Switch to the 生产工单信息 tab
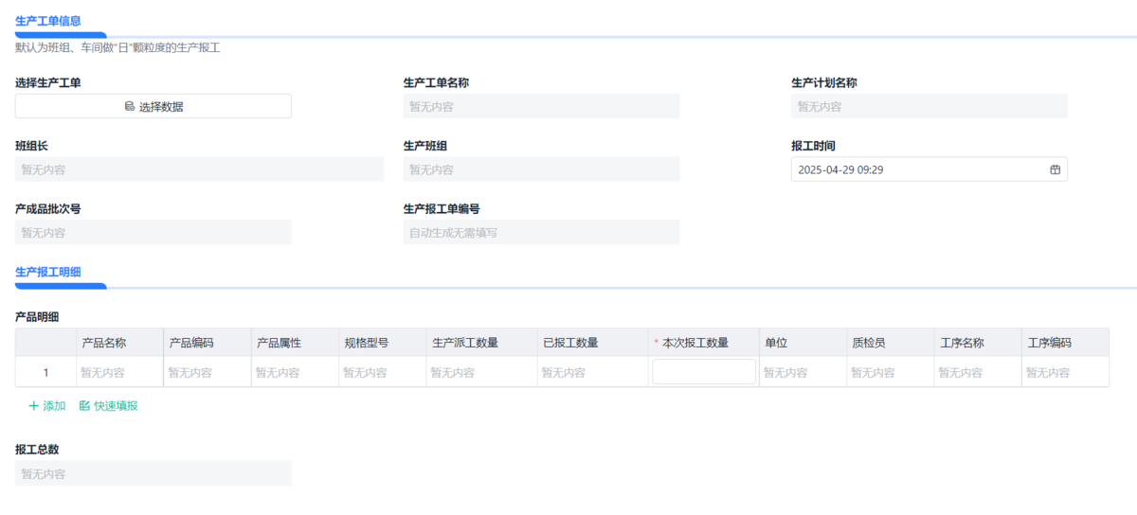This screenshot has width=1137, height=515. pos(48,21)
